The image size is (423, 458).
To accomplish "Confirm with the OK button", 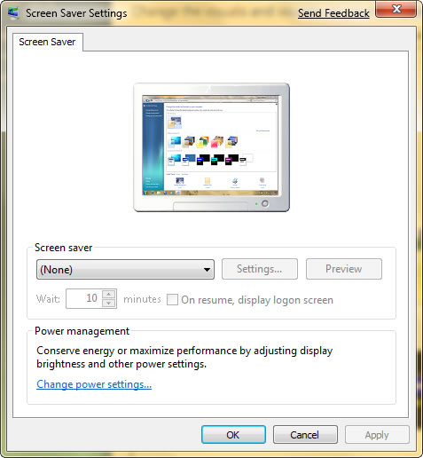I will pos(233,435).
